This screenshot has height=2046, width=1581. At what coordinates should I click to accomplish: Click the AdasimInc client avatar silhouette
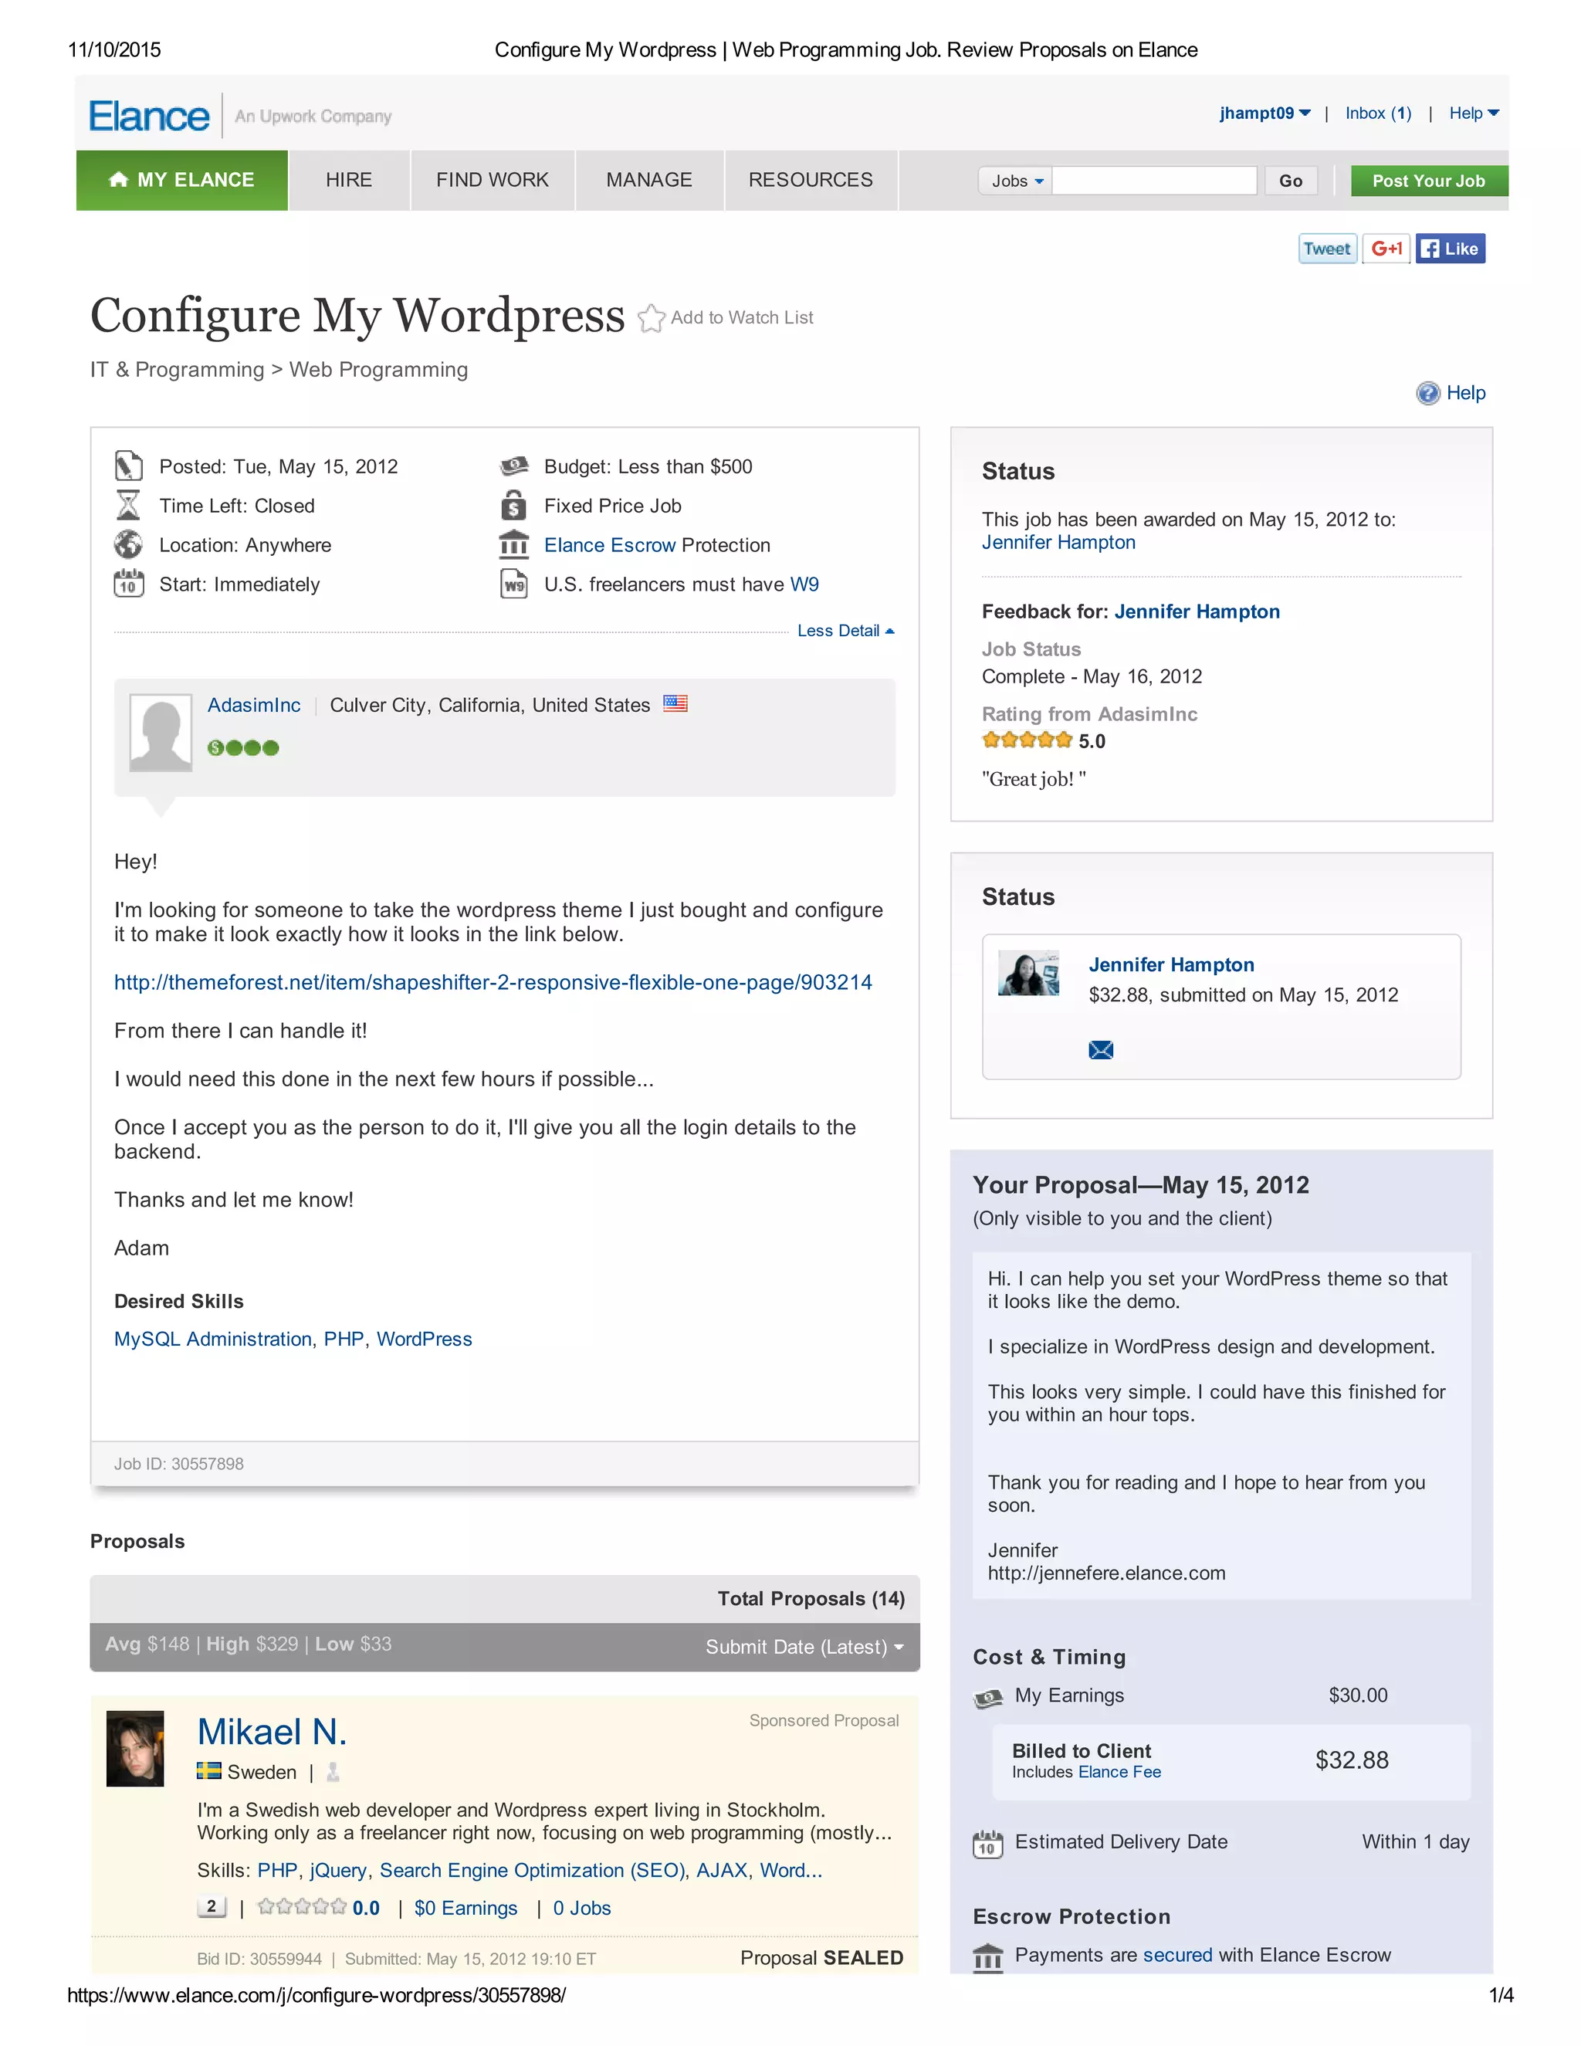160,733
